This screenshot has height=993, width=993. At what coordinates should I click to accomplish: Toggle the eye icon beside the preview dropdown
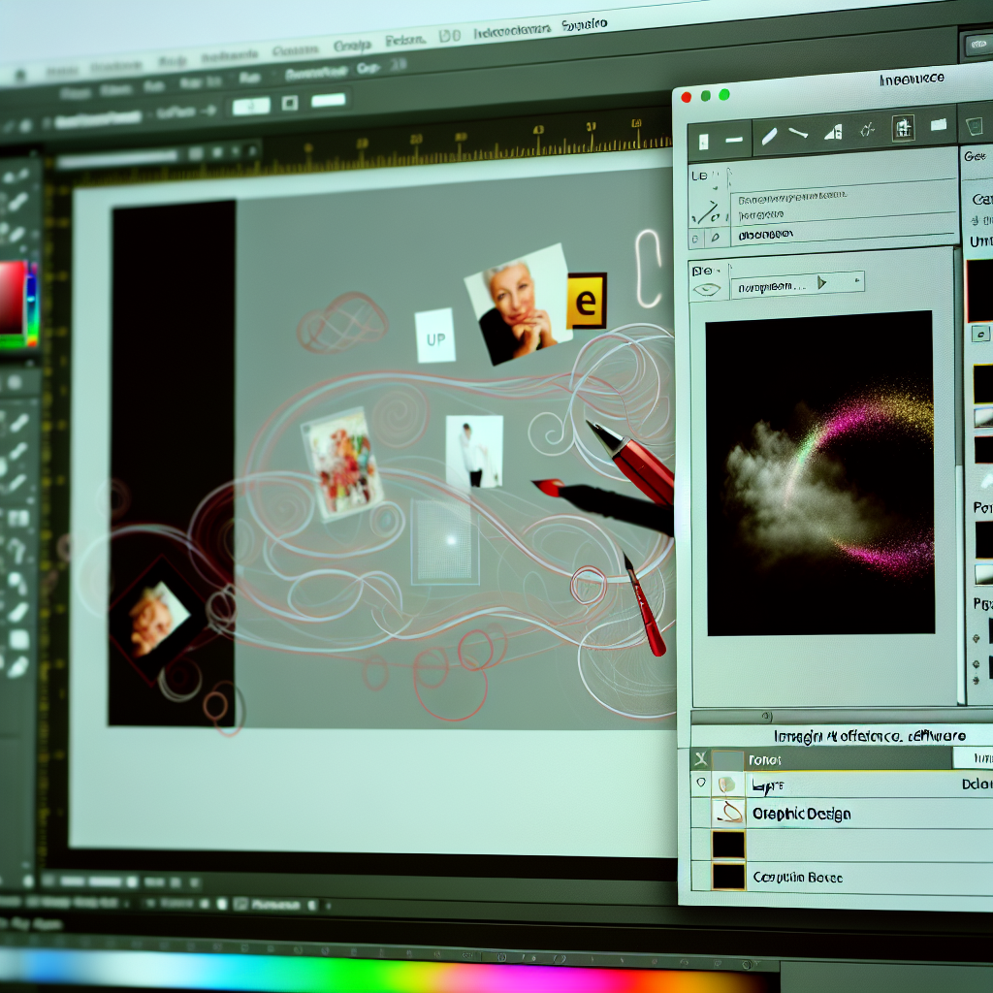coord(706,289)
